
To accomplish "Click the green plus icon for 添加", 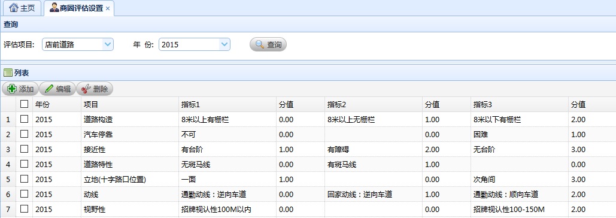I will tap(12, 89).
